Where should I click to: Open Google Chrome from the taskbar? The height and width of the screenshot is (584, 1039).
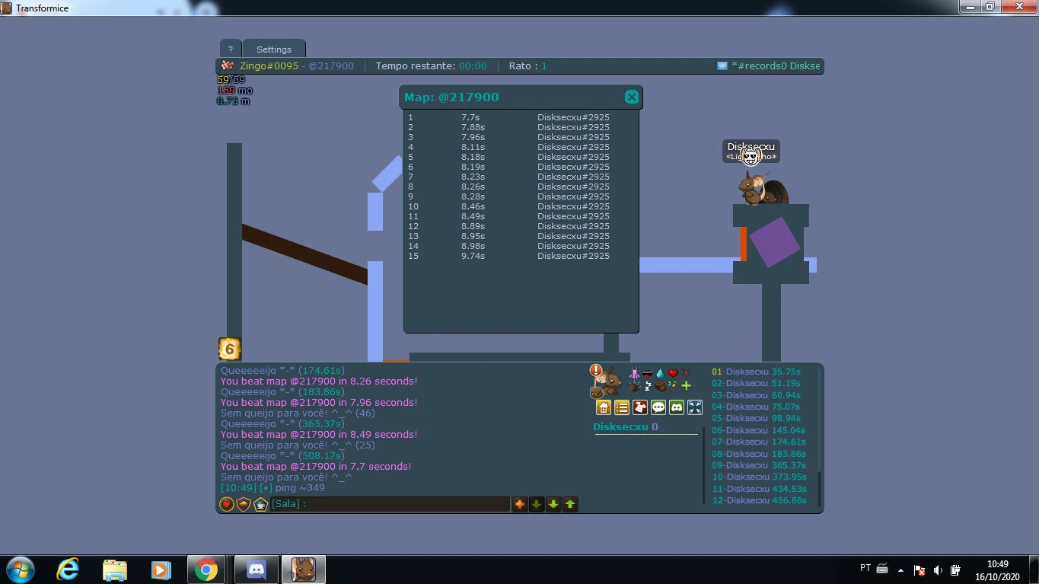(206, 570)
